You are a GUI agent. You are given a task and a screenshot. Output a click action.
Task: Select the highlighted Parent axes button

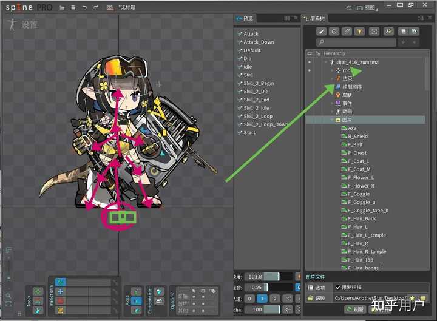137,301
